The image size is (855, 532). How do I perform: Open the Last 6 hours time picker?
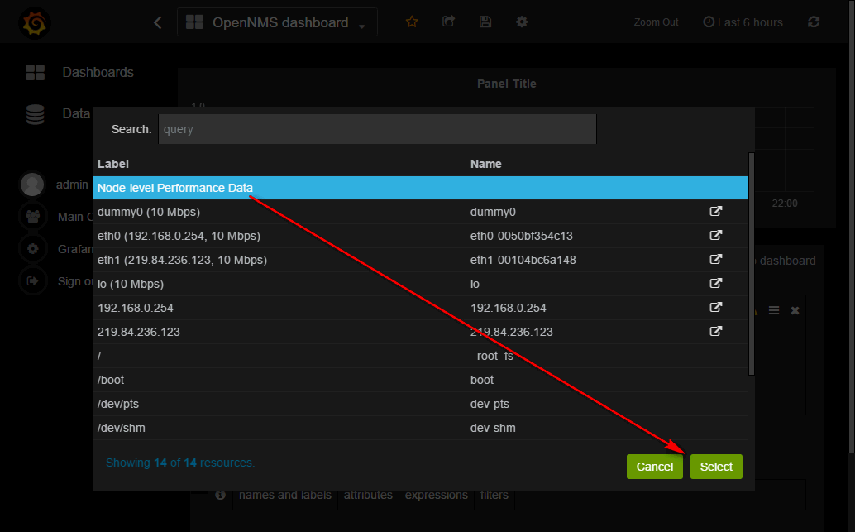743,22
